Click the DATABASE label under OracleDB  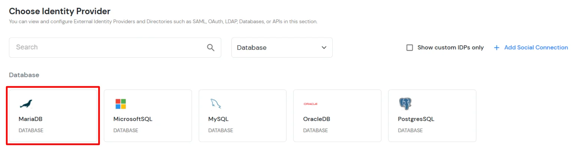(316, 131)
